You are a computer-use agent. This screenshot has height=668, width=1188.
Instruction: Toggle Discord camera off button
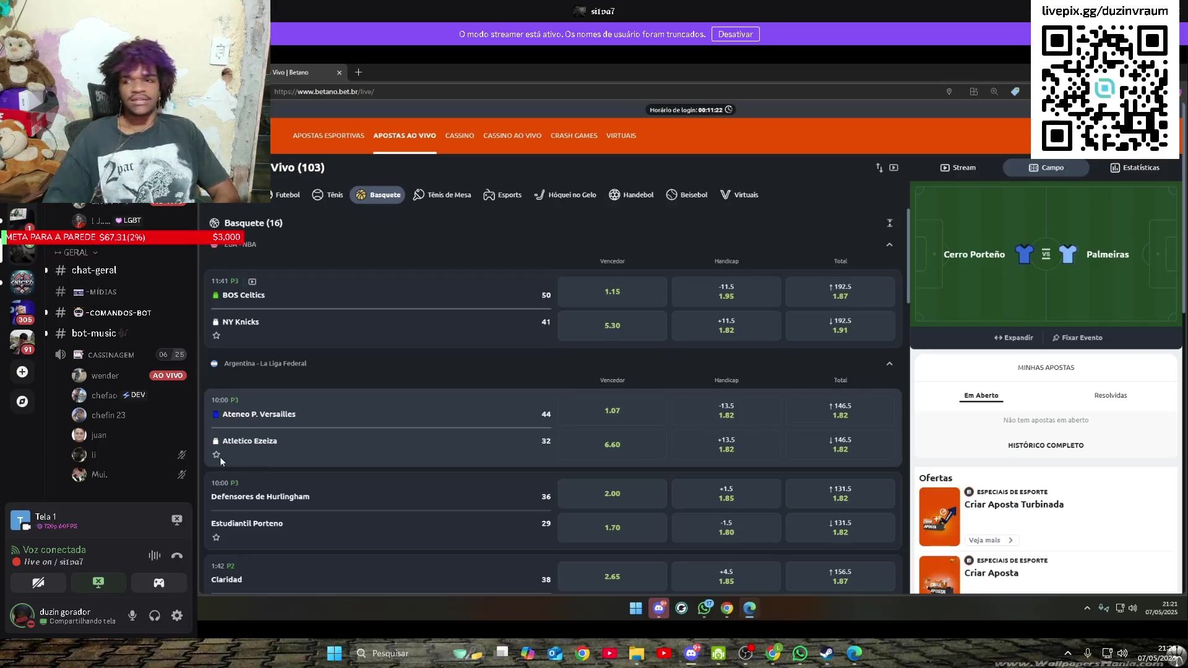coord(38,583)
